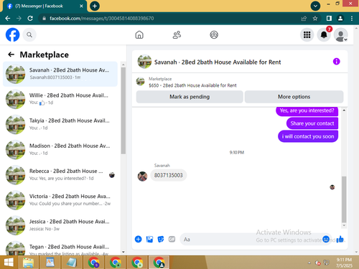359x269 pixels.
Task: Click the seen-receipt avatar in chat
Action: (332, 187)
